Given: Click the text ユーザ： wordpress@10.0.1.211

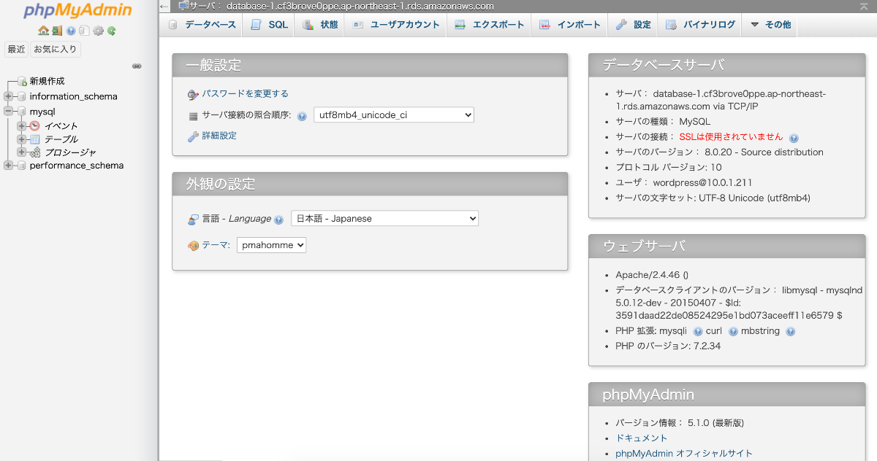Looking at the screenshot, I should tap(683, 183).
